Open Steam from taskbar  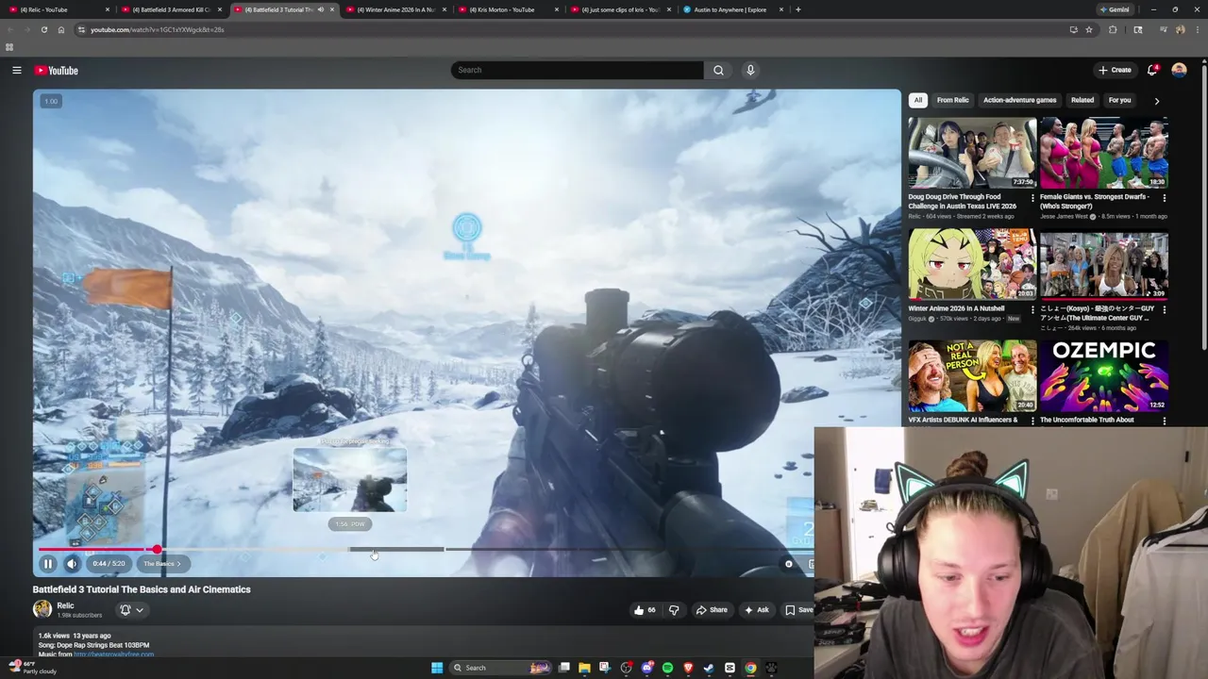pyautogui.click(x=709, y=668)
